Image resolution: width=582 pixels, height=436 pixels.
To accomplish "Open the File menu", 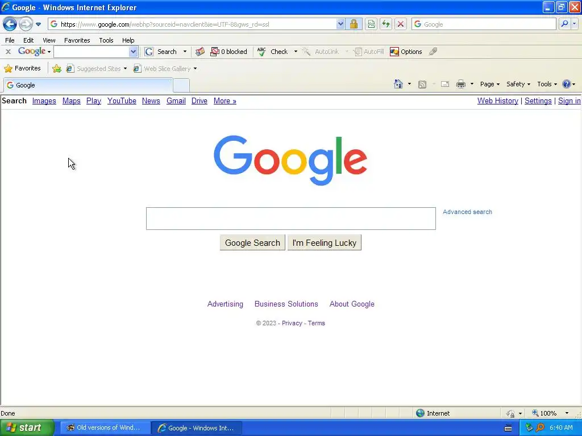I will pyautogui.click(x=10, y=40).
